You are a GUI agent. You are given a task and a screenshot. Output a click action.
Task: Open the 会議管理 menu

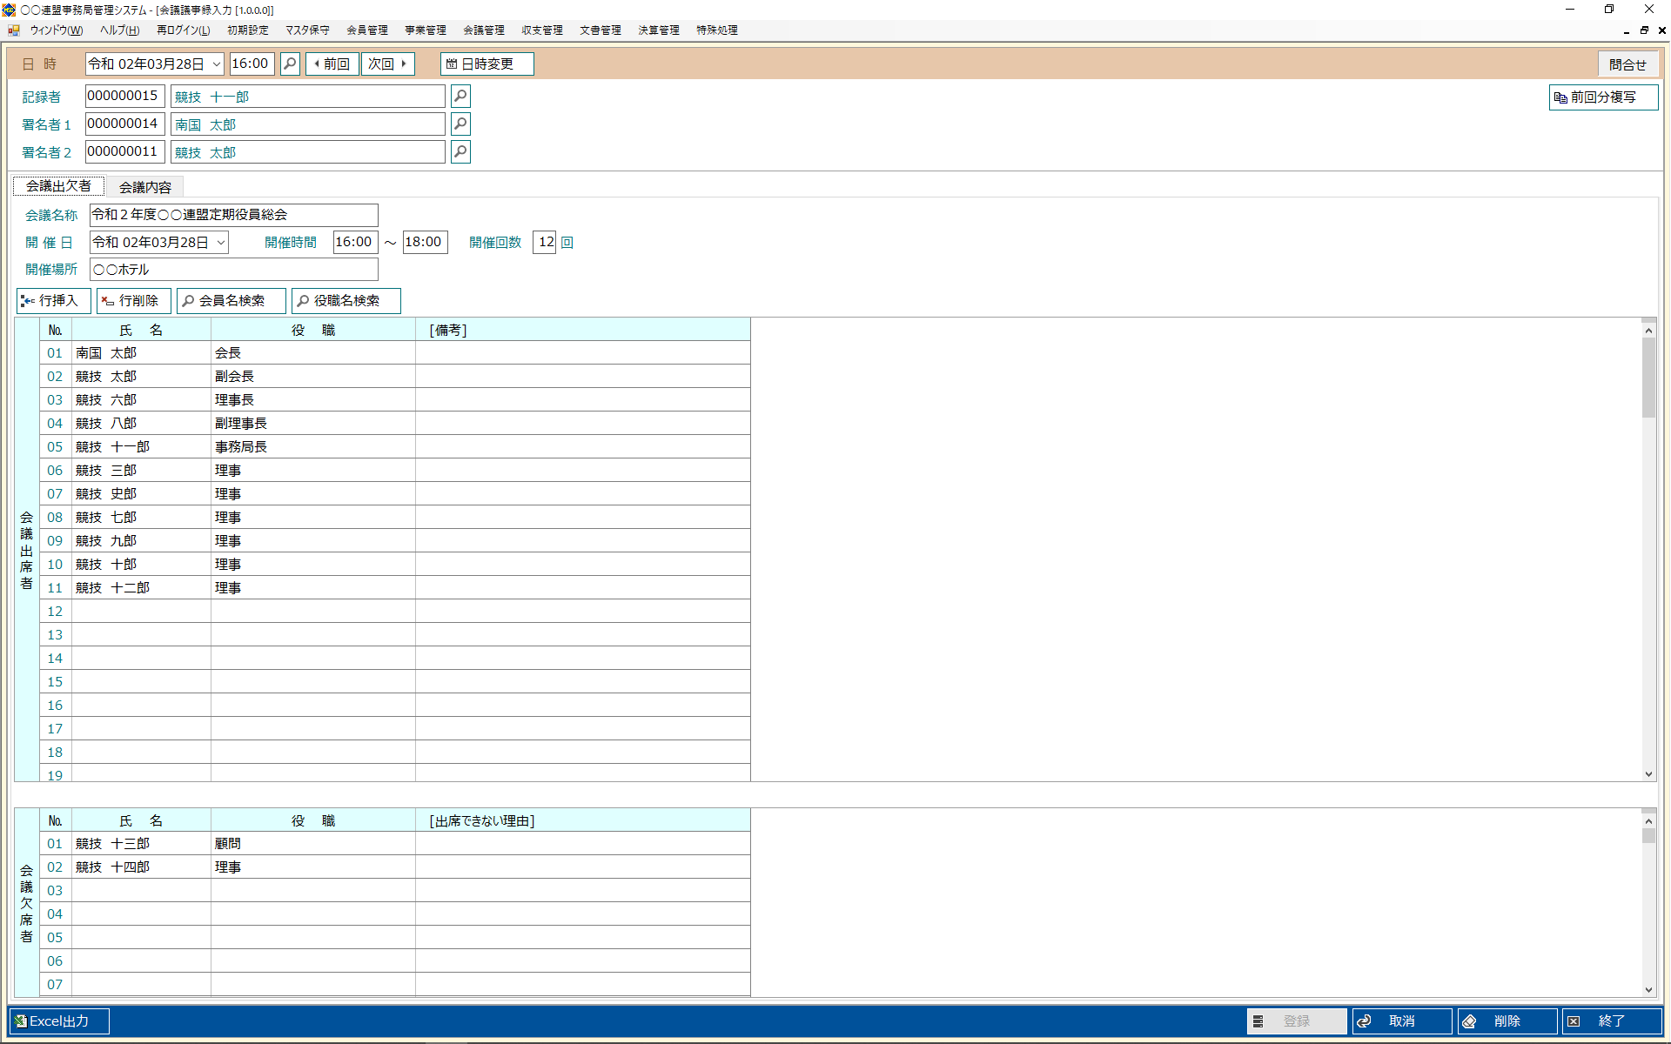(483, 30)
